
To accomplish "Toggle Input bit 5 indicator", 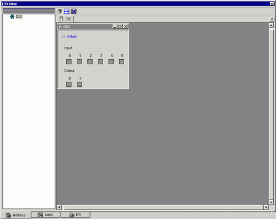I will tap(121, 61).
